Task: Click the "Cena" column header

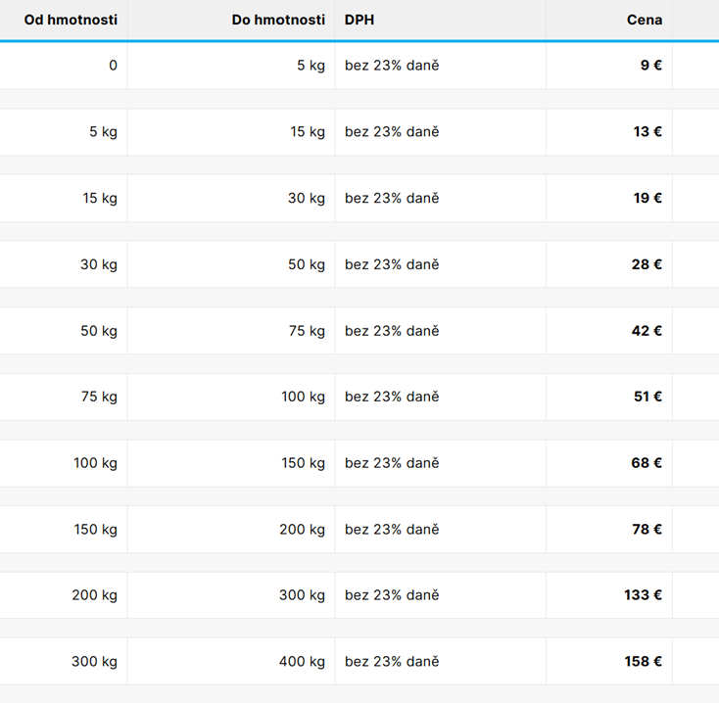Action: coord(645,20)
